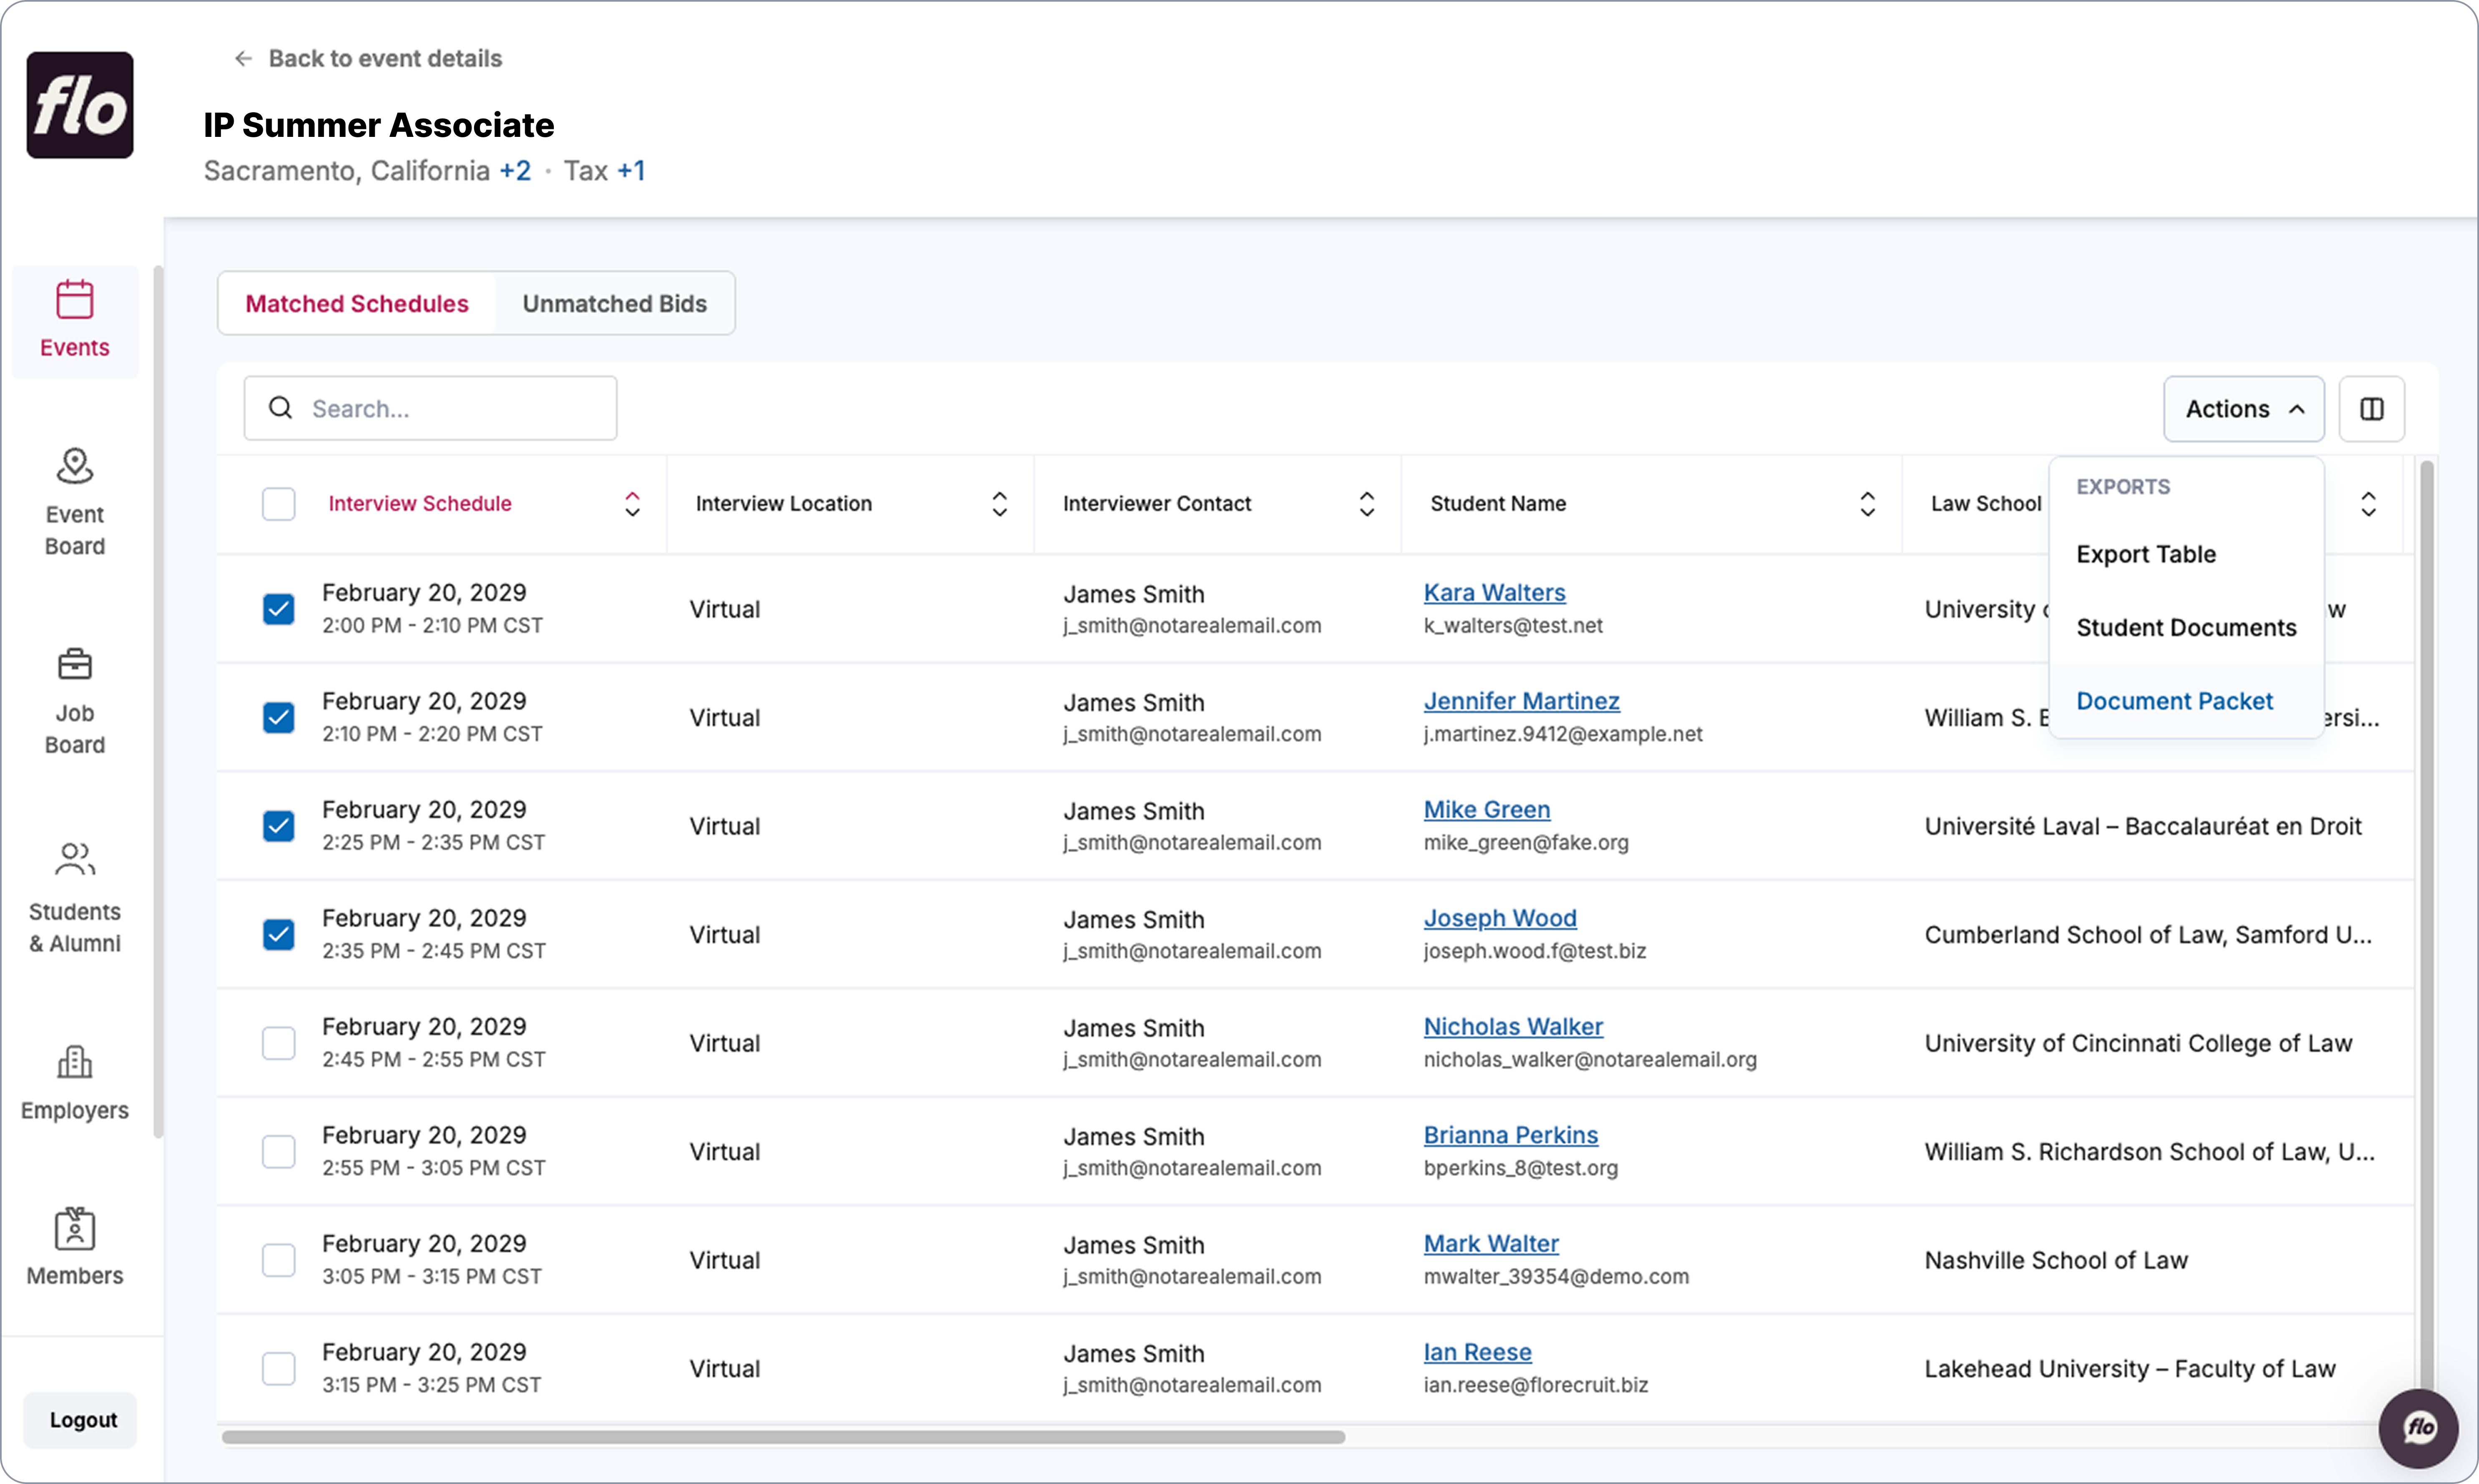Click the email k_walters@test.net

[x=1513, y=626]
